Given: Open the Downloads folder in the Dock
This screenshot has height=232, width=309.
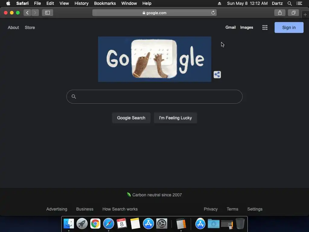Looking at the screenshot, I should click(x=214, y=224).
